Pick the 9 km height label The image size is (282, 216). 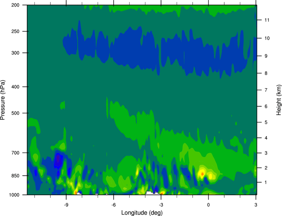coord(266,56)
